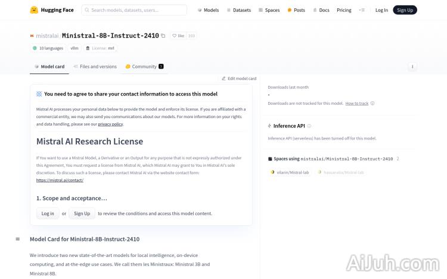447x279 pixels.
Task: Switch to Files and versions tab
Action: point(95,67)
